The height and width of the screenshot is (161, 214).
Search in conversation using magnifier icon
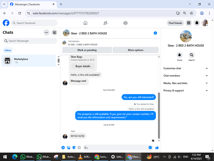[x=191, y=55]
